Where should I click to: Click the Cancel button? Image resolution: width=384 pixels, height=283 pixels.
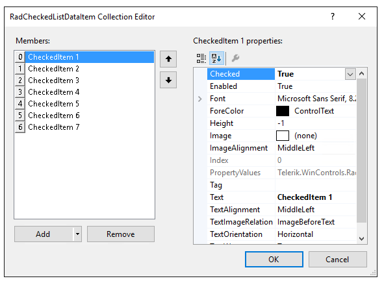[x=337, y=259]
